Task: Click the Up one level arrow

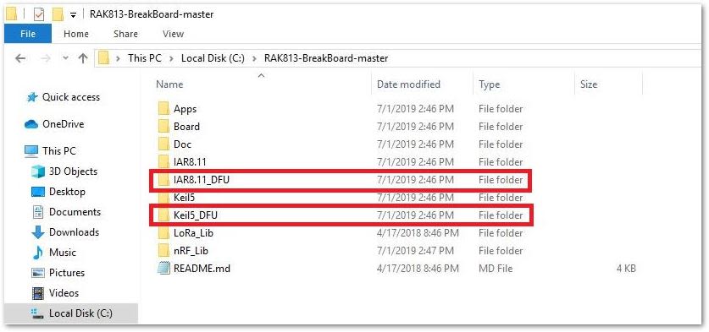Action: tap(82, 58)
